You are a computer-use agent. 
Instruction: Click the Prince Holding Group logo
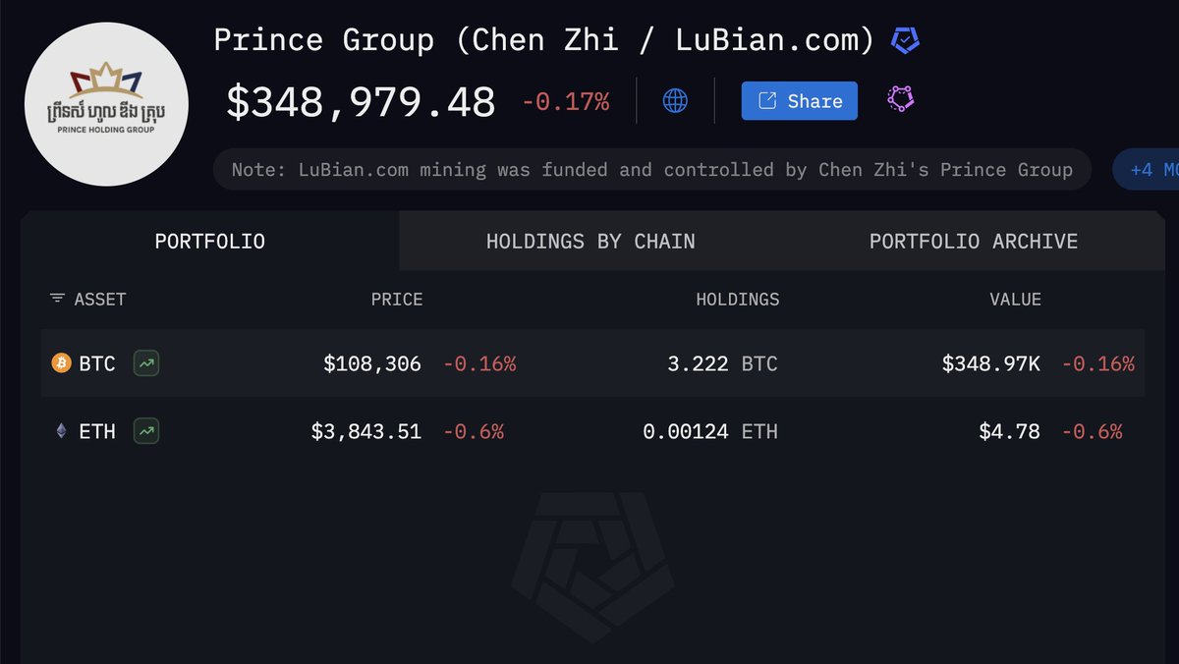pos(106,103)
